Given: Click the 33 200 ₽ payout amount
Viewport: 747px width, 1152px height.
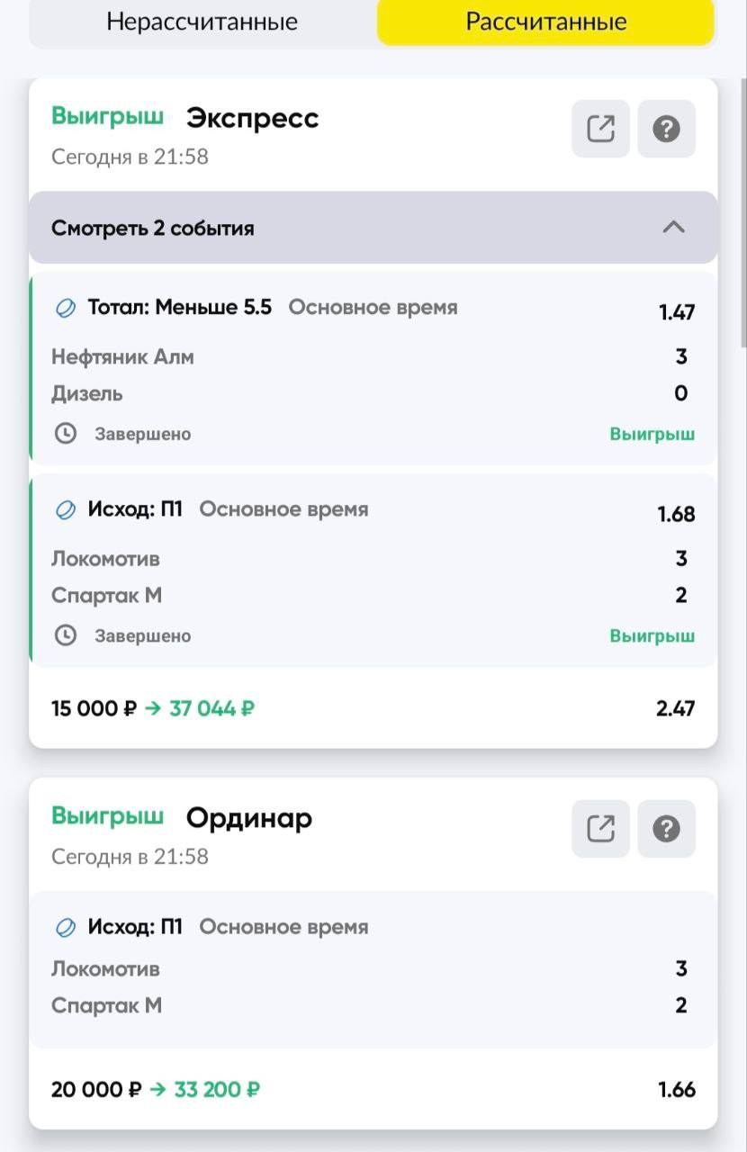Looking at the screenshot, I should pos(217,1090).
